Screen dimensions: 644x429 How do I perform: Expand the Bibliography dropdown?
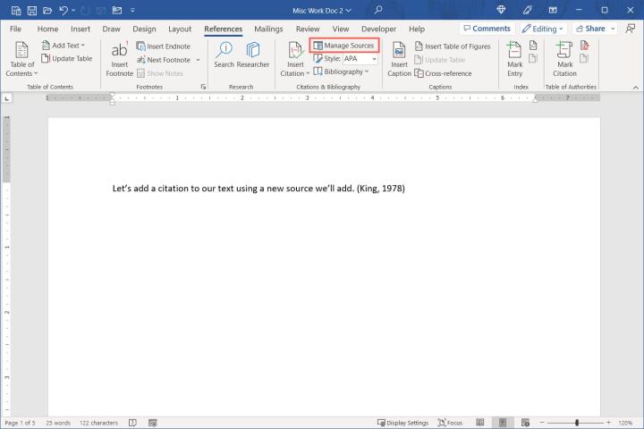coord(341,71)
